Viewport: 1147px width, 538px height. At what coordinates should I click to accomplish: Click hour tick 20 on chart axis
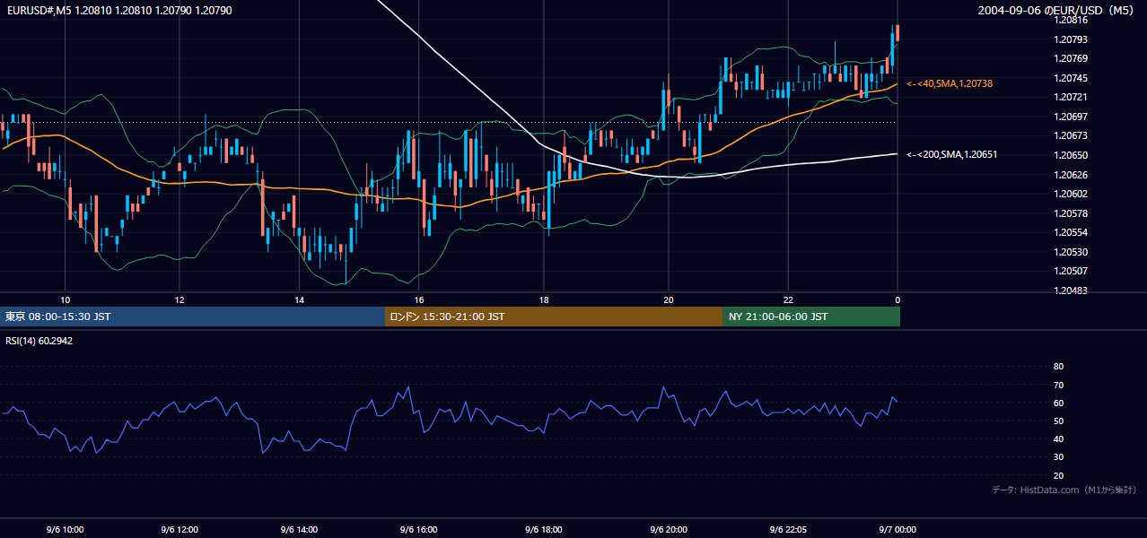click(668, 299)
